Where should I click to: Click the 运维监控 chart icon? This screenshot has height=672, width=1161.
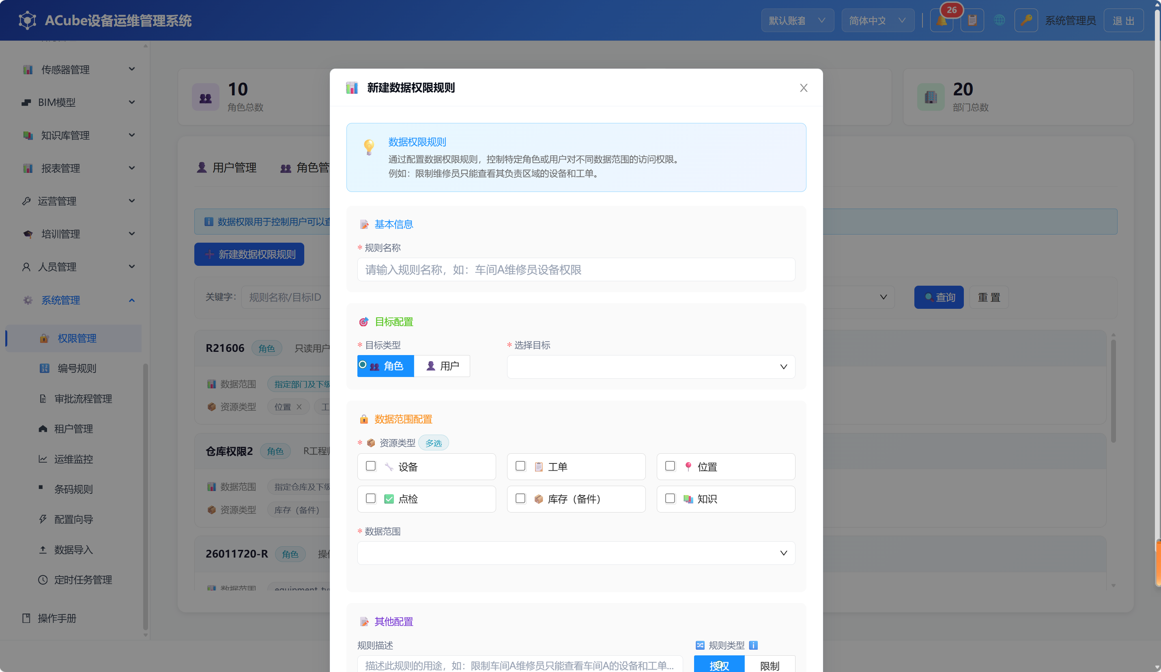click(43, 459)
